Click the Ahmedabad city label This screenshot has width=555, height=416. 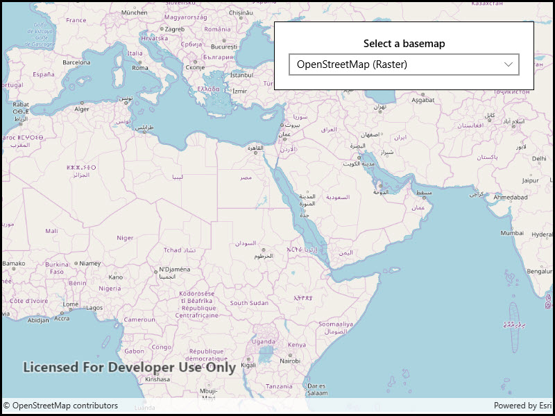point(511,198)
